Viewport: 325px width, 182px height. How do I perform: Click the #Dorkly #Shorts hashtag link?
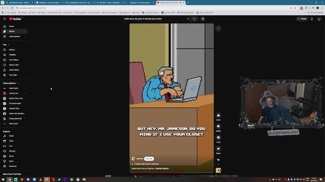pos(162,168)
